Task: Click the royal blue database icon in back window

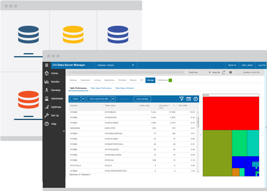Action: (118, 35)
